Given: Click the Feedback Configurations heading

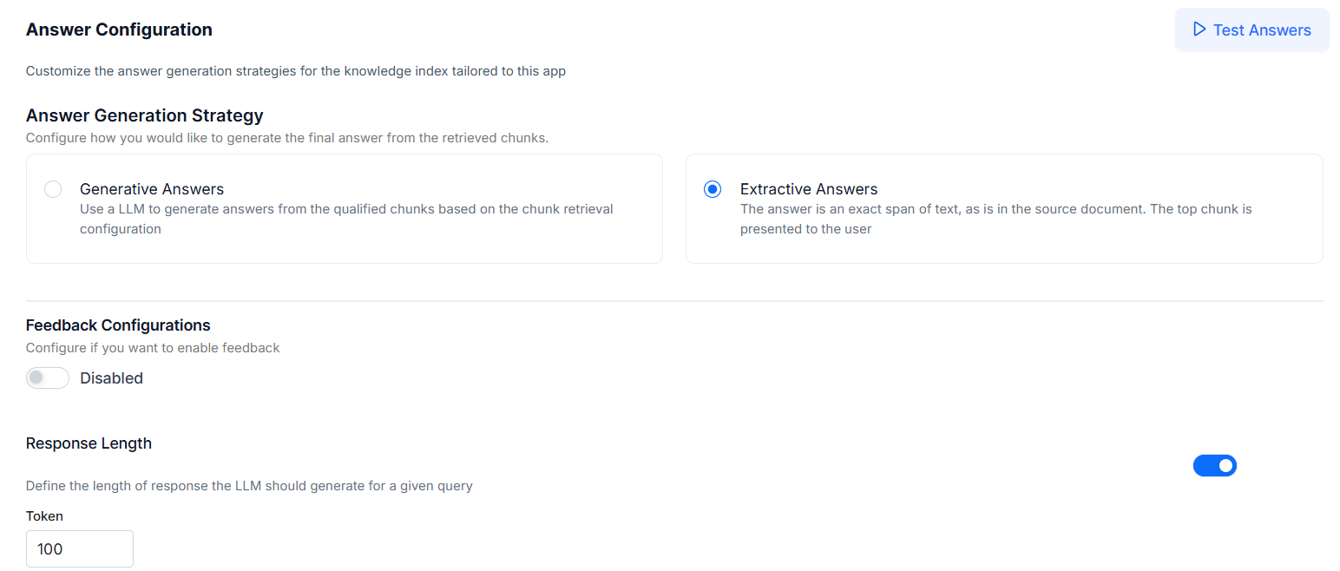Looking at the screenshot, I should coord(118,325).
